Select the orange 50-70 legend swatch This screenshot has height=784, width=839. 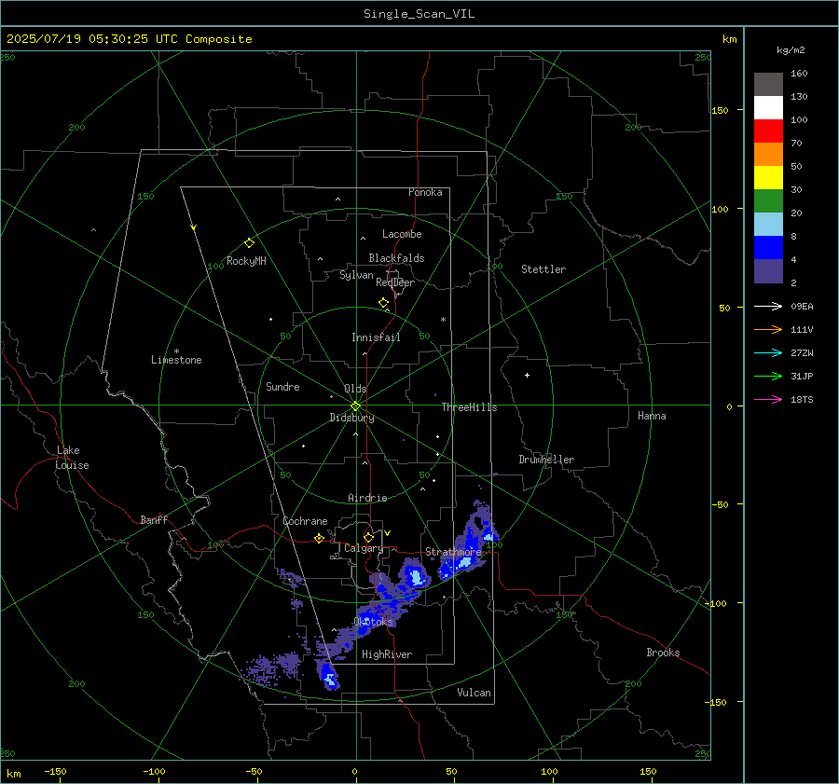(768, 154)
